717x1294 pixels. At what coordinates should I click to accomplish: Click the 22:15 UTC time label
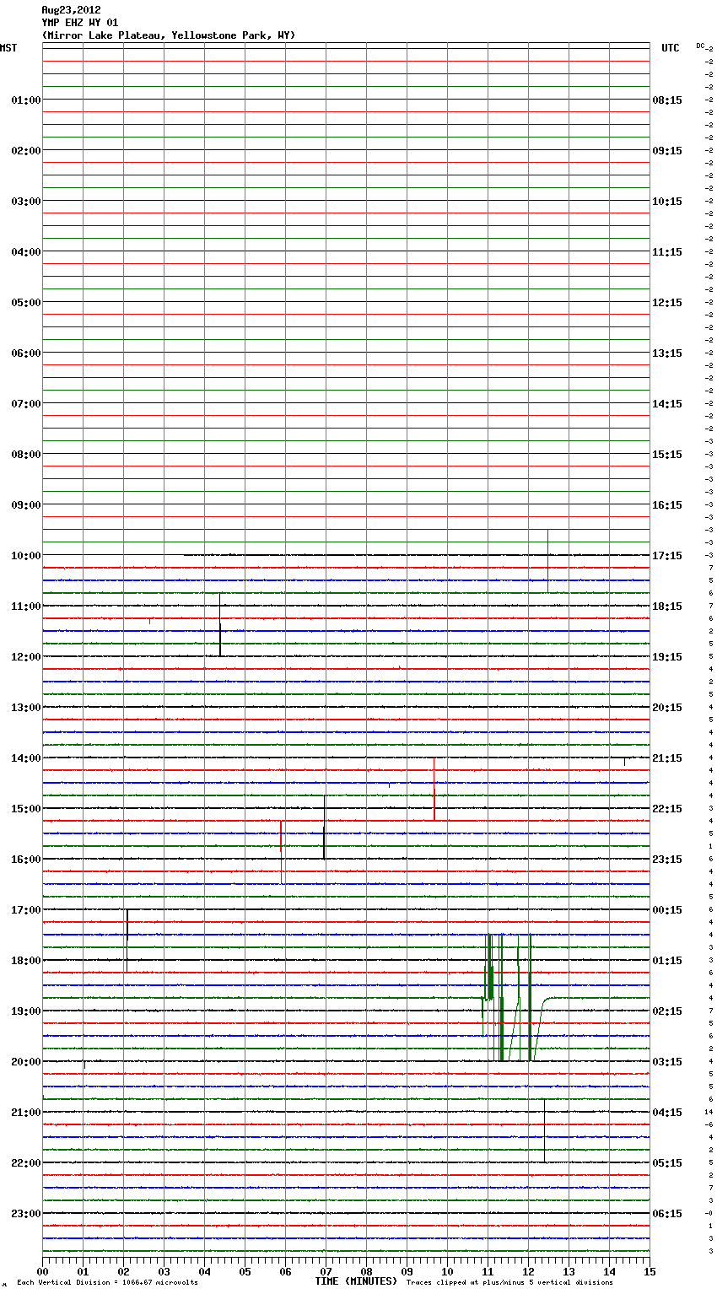point(667,809)
